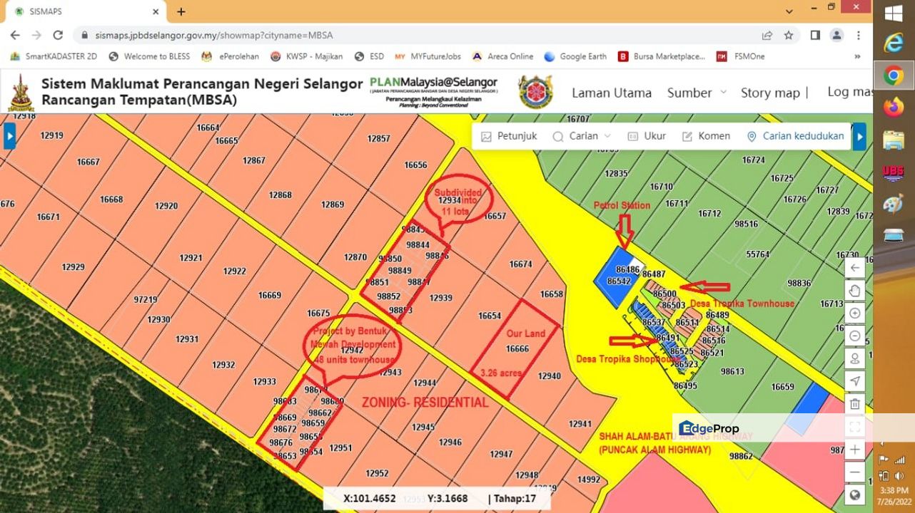Activate the zoom-out magnifier tool
The image size is (915, 513).
855,336
